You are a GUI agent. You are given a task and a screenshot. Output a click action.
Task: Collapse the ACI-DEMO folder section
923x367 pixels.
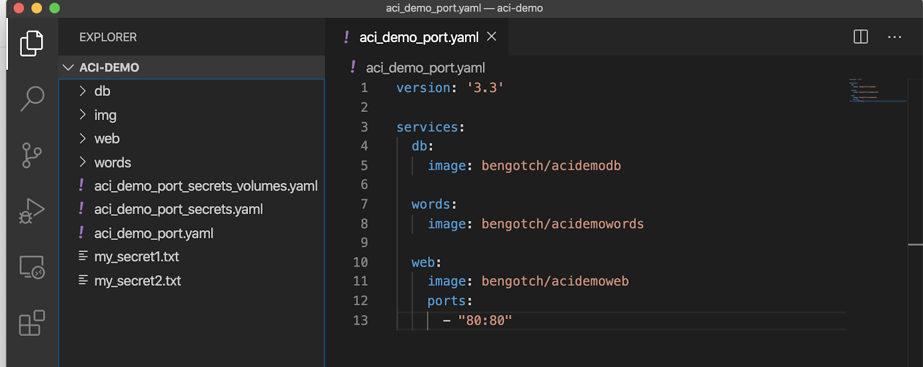(69, 68)
